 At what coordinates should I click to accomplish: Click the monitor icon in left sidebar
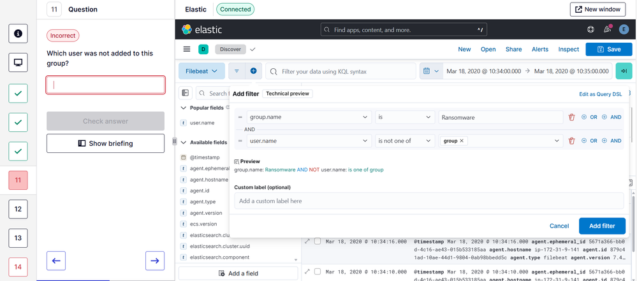(x=18, y=62)
